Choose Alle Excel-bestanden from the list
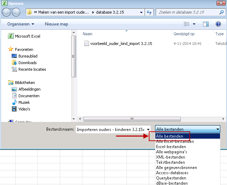 pos(175,141)
